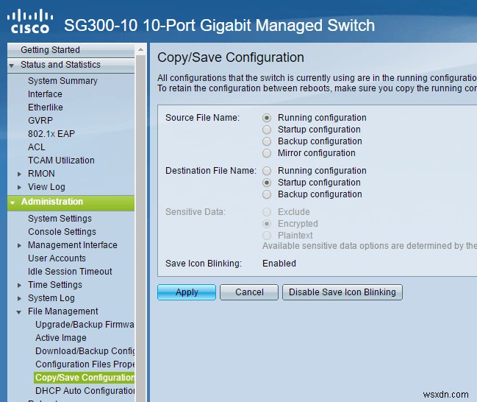Click the Cancel button
Image resolution: width=477 pixels, height=402 pixels.
pyautogui.click(x=249, y=292)
